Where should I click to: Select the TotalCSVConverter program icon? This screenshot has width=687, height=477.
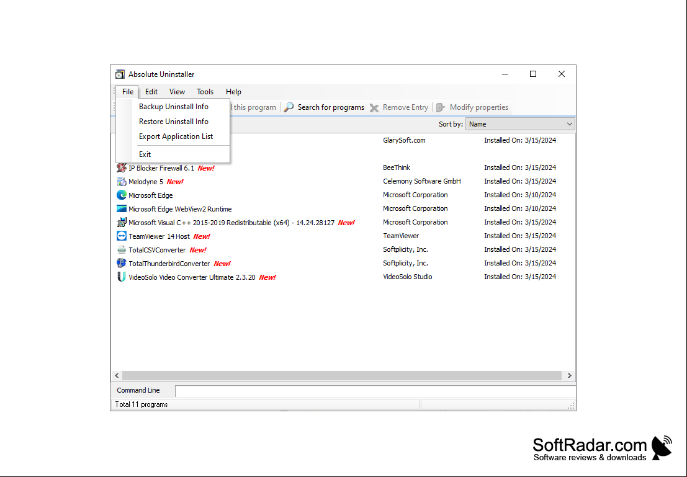click(122, 250)
